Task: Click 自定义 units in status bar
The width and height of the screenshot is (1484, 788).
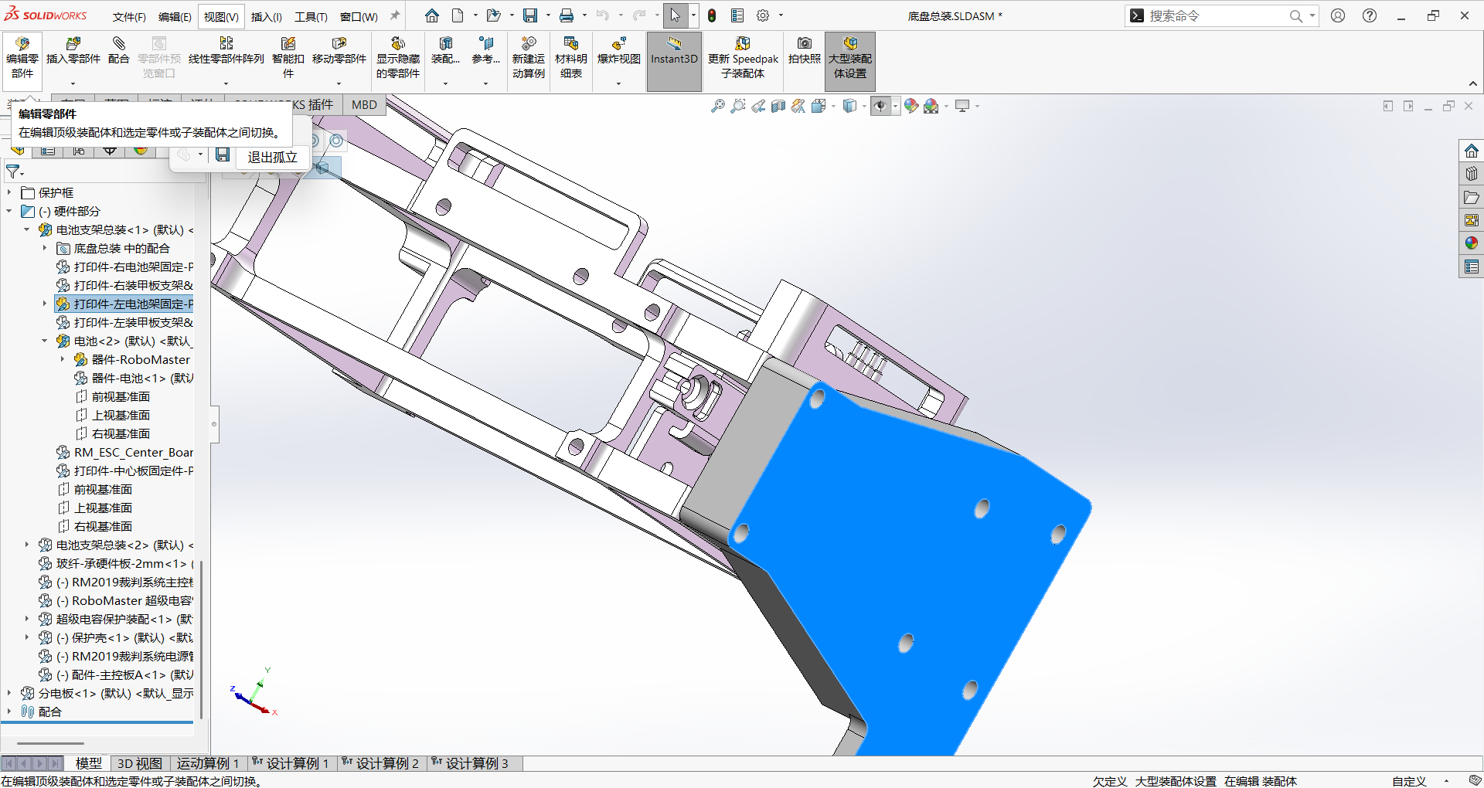Action: pos(1409,781)
